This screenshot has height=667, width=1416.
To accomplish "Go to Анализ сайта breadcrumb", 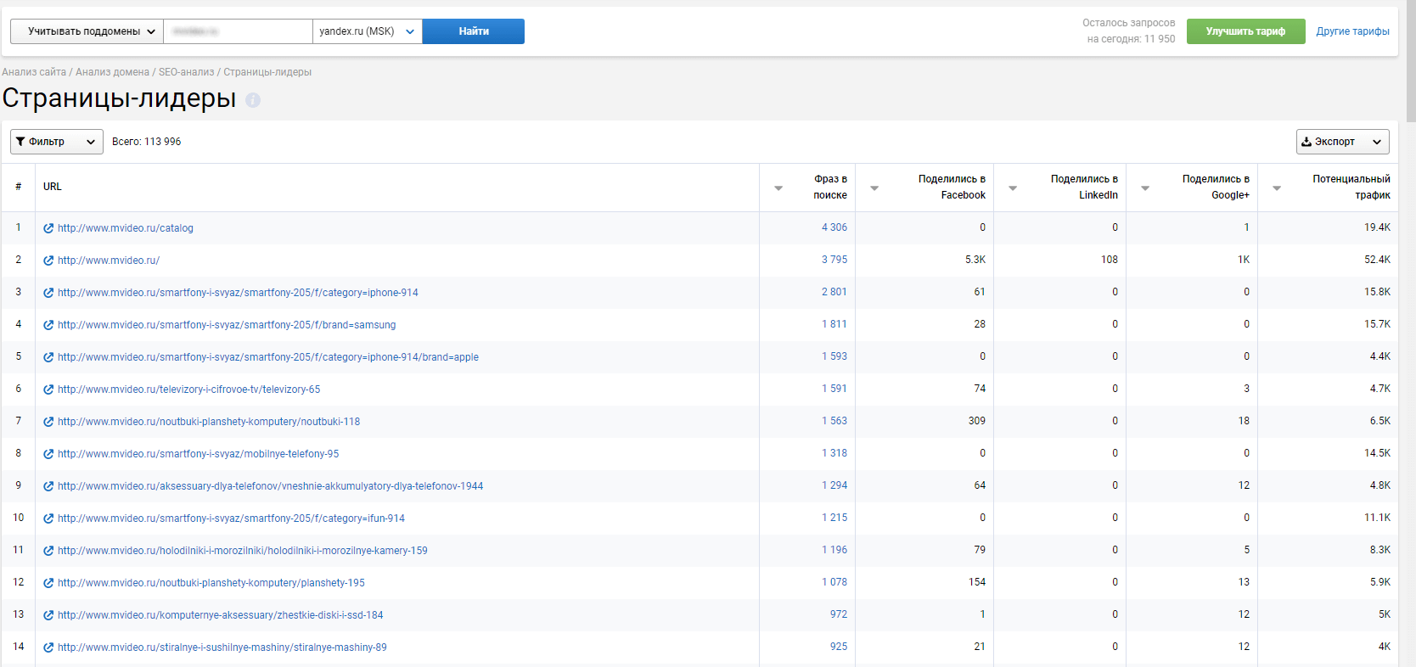I will coord(34,72).
